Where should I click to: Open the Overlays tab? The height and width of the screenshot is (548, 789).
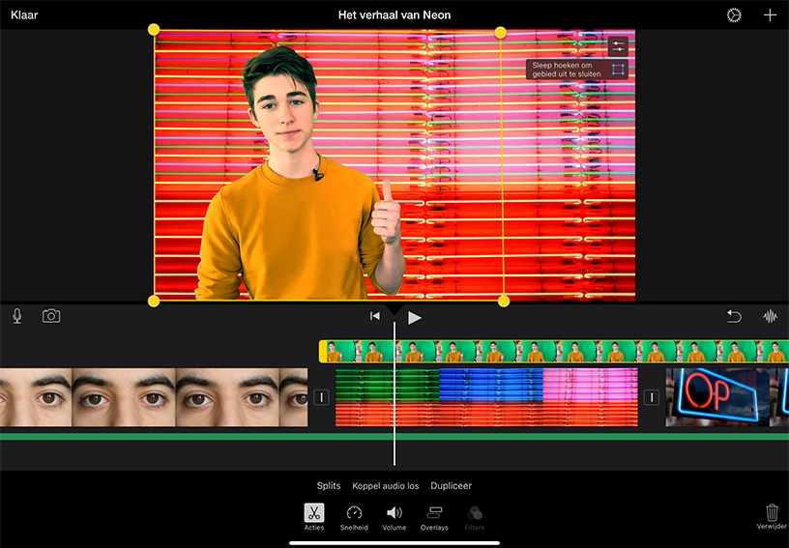[434, 517]
